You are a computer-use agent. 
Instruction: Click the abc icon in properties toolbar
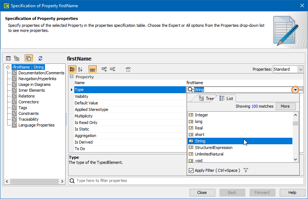(128, 69)
